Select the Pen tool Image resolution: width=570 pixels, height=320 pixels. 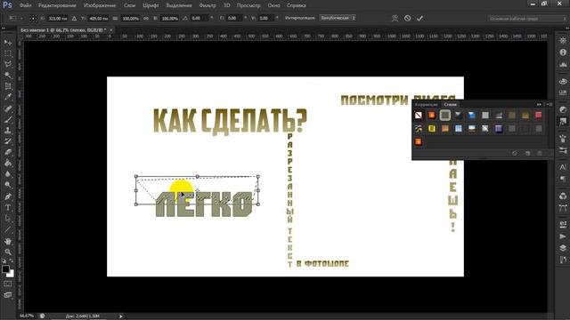tap(8, 196)
